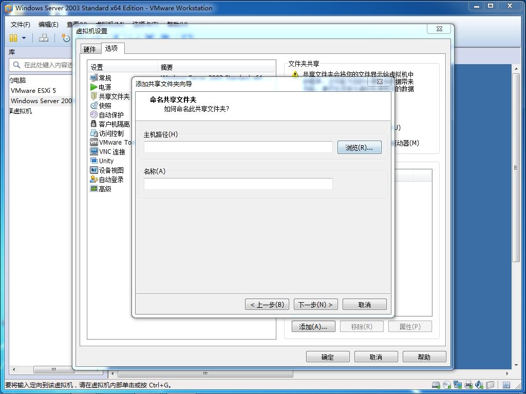Viewport: 526px width, 394px height.
Task: Click the 属性(P) button
Action: tap(410, 327)
